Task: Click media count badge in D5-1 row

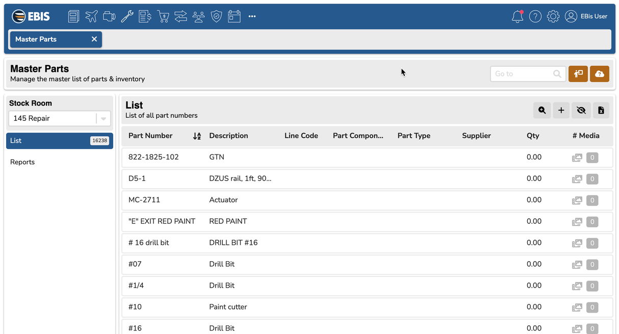Action: tap(592, 179)
